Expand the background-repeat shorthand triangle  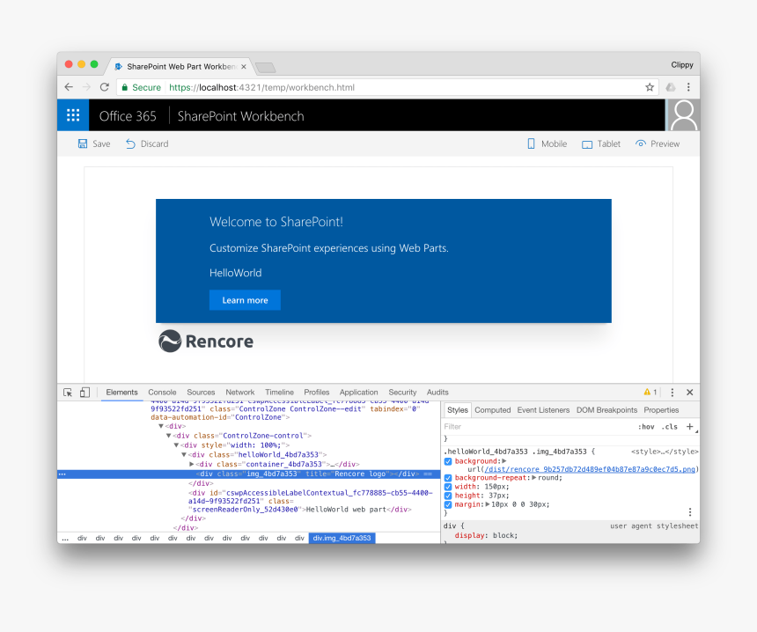pyautogui.click(x=534, y=477)
